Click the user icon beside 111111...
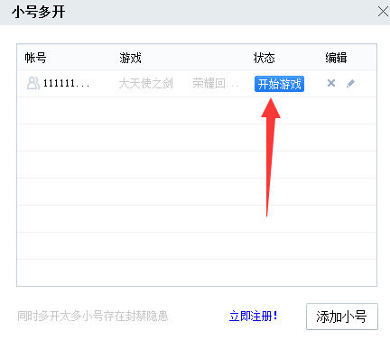Screen dimensions: 390x349 pyautogui.click(x=33, y=83)
